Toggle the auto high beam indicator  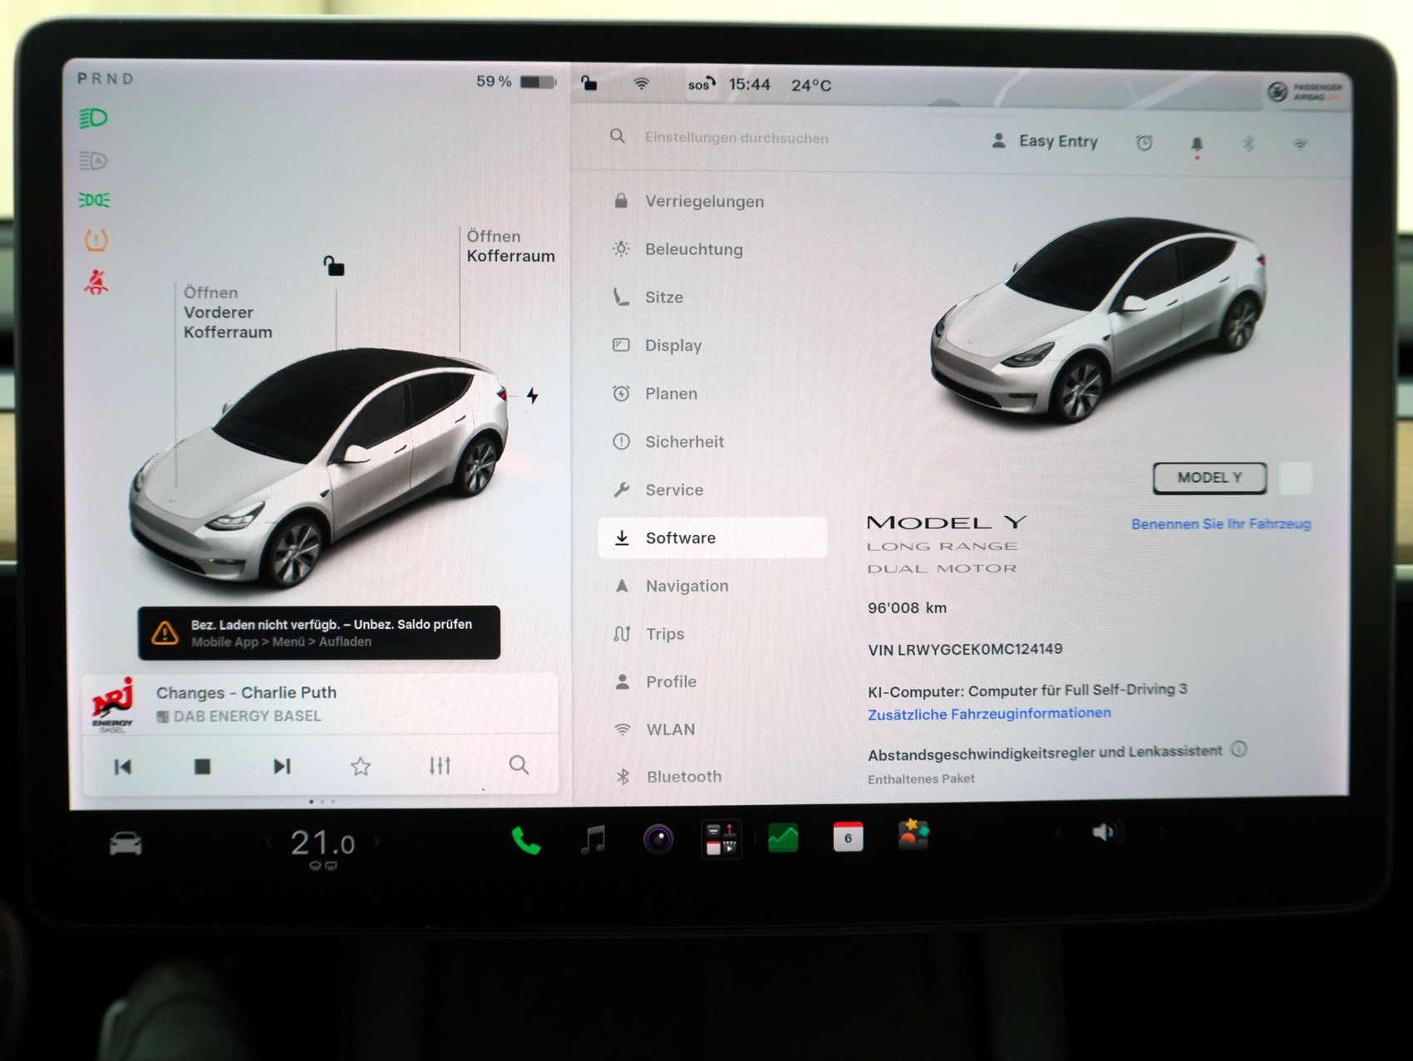tap(93, 160)
